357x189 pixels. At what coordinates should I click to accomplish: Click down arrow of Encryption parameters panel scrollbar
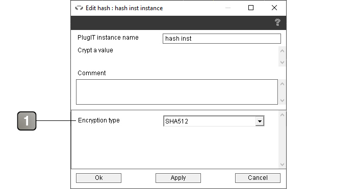coord(282,164)
